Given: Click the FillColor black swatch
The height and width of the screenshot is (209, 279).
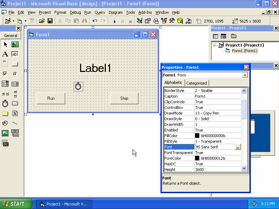Looking at the screenshot, I should pos(197,136).
